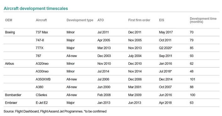Select Development time (months) header
The image size is (222, 116).
pyautogui.click(x=203, y=20)
